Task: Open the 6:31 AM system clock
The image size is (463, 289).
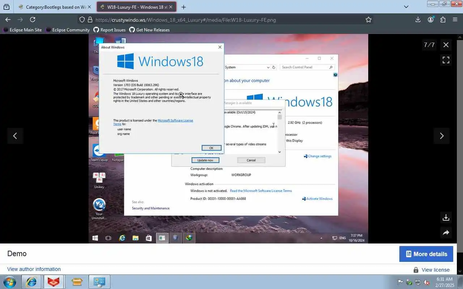Action: (445, 282)
